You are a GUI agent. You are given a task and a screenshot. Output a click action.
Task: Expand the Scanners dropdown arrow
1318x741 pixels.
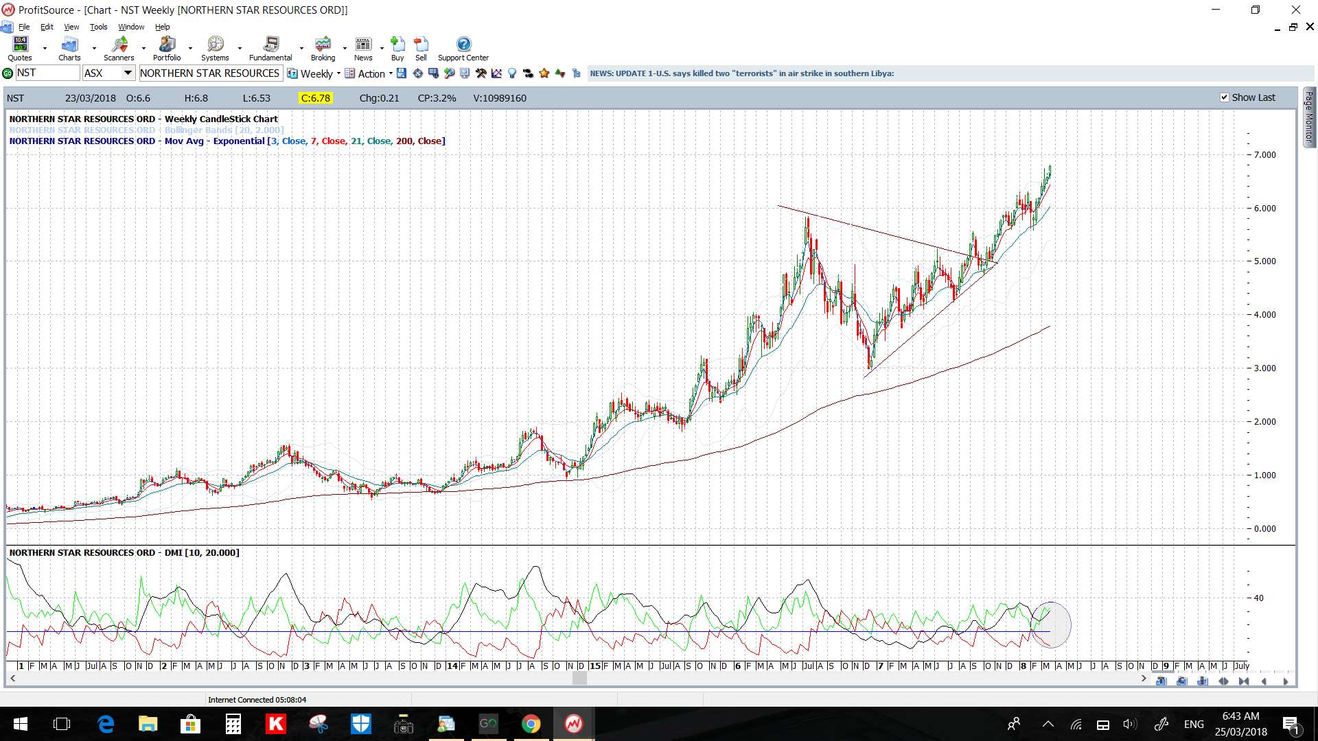[x=143, y=49]
